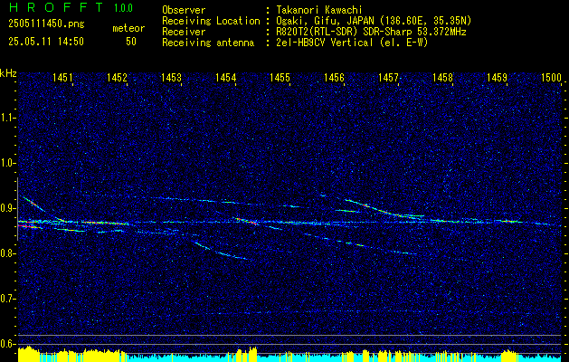The height and width of the screenshot is (362, 569).
Task: Click the 1.1 kHz frequency tick label
Action: point(6,118)
